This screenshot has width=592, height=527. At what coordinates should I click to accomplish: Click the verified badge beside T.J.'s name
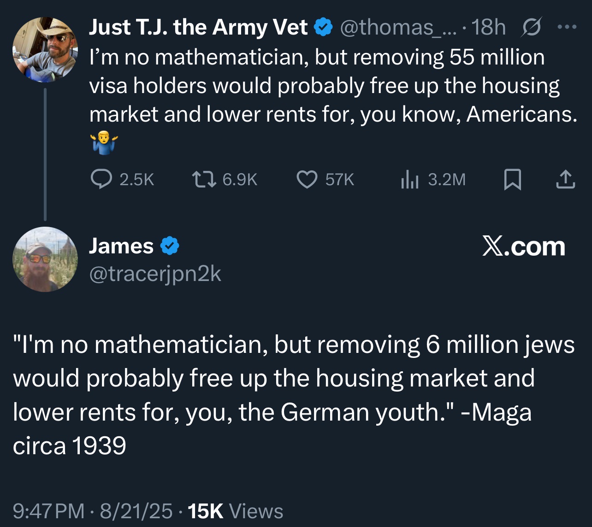pos(323,28)
